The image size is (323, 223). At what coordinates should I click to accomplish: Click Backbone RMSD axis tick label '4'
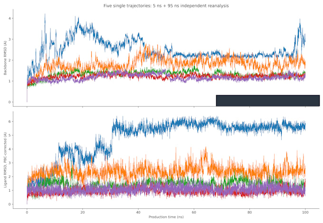(9, 18)
